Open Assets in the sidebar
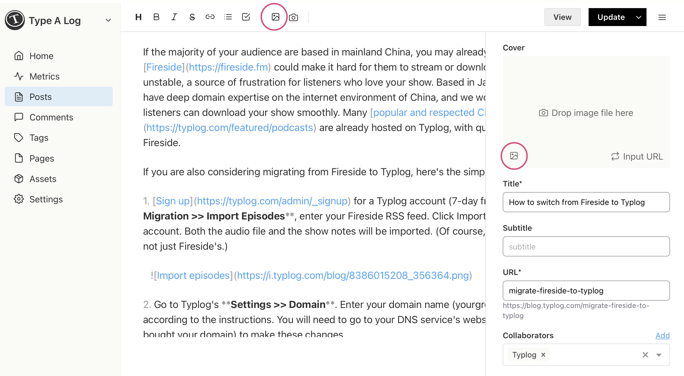The height and width of the screenshot is (376, 684). click(59, 179)
